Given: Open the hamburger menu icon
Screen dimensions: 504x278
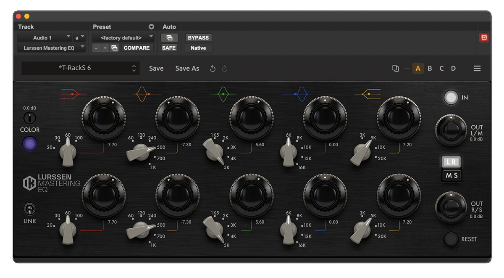Looking at the screenshot, I should click(477, 69).
